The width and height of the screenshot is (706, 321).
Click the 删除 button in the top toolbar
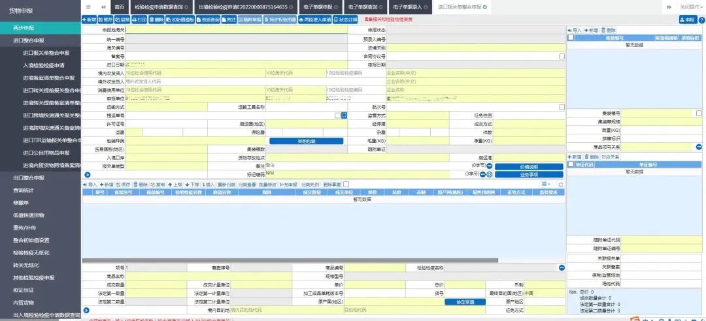pos(156,20)
